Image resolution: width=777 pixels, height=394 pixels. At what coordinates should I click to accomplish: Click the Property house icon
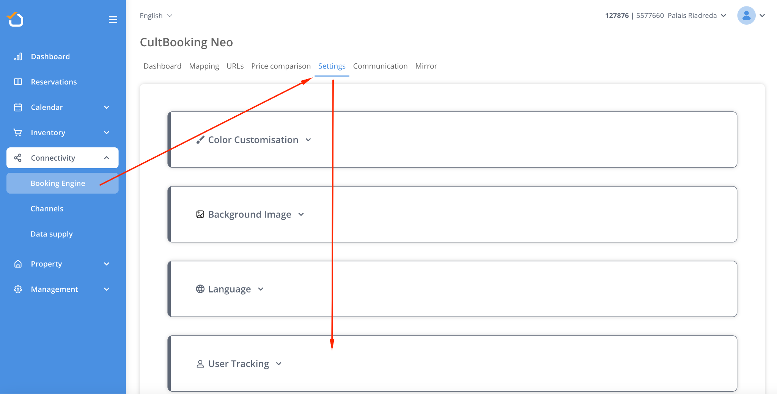pos(18,264)
